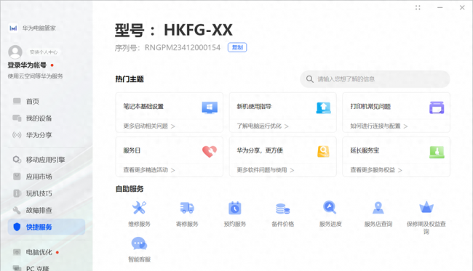Viewport: 473px width, 271px height.
Task: Click the 笔记本基础设置 card title
Action: click(143, 106)
